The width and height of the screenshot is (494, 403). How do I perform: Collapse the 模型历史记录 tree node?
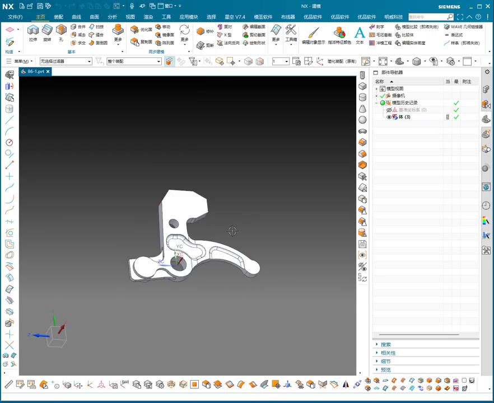tap(376, 103)
